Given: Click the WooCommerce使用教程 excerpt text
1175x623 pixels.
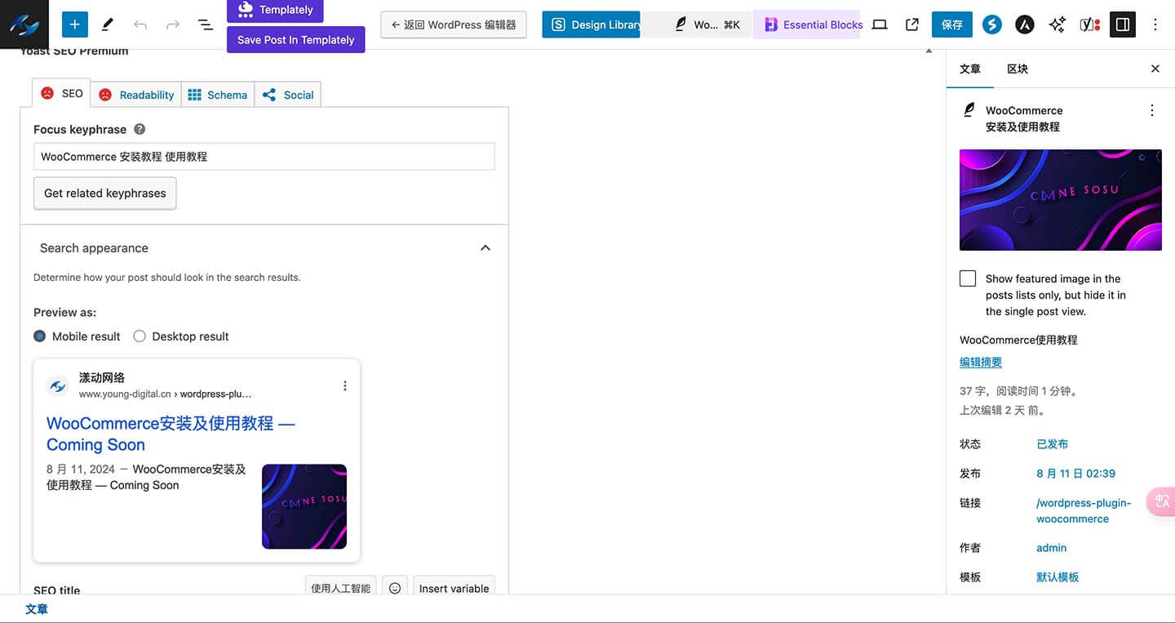Looking at the screenshot, I should coord(1018,340).
